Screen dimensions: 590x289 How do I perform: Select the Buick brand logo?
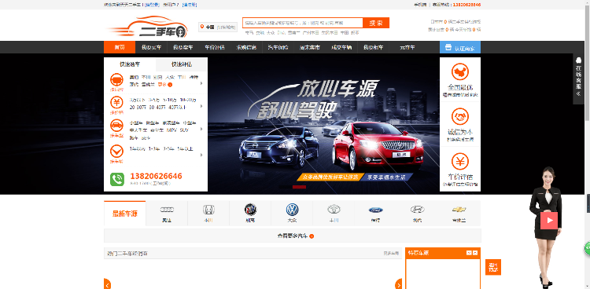coord(250,210)
